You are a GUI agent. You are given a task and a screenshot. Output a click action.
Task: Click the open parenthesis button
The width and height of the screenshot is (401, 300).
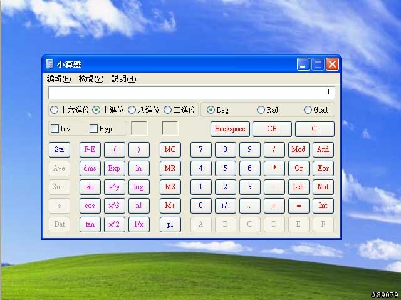(115, 149)
